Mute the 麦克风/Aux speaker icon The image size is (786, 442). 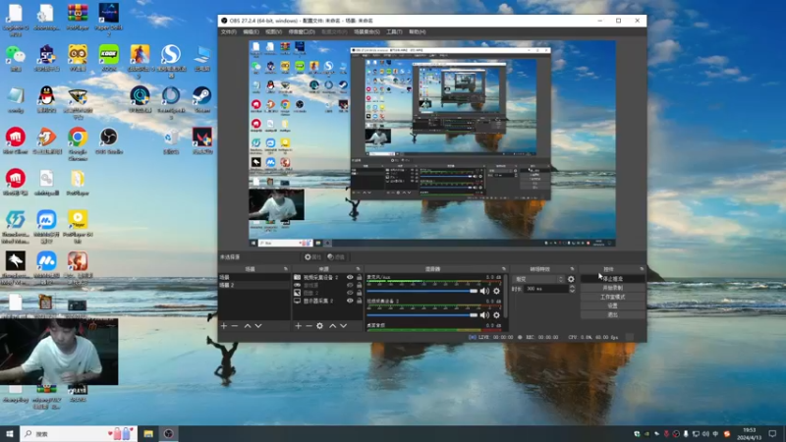tap(484, 292)
